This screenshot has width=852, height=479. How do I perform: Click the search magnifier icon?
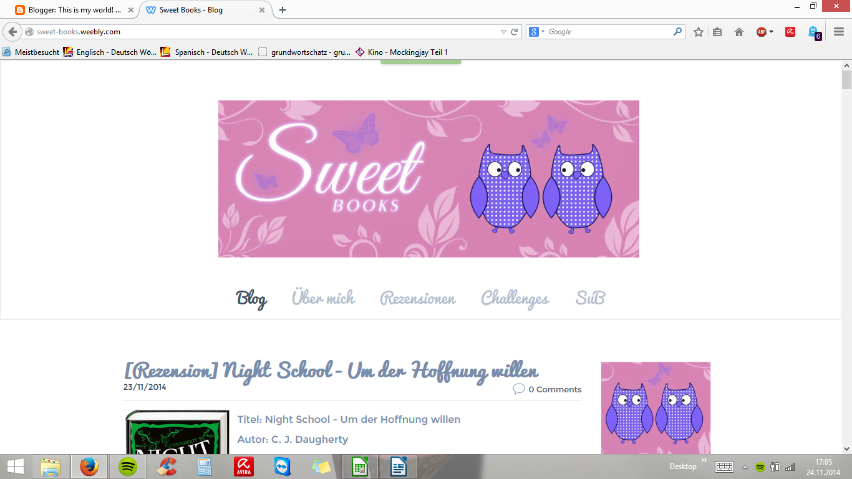678,32
